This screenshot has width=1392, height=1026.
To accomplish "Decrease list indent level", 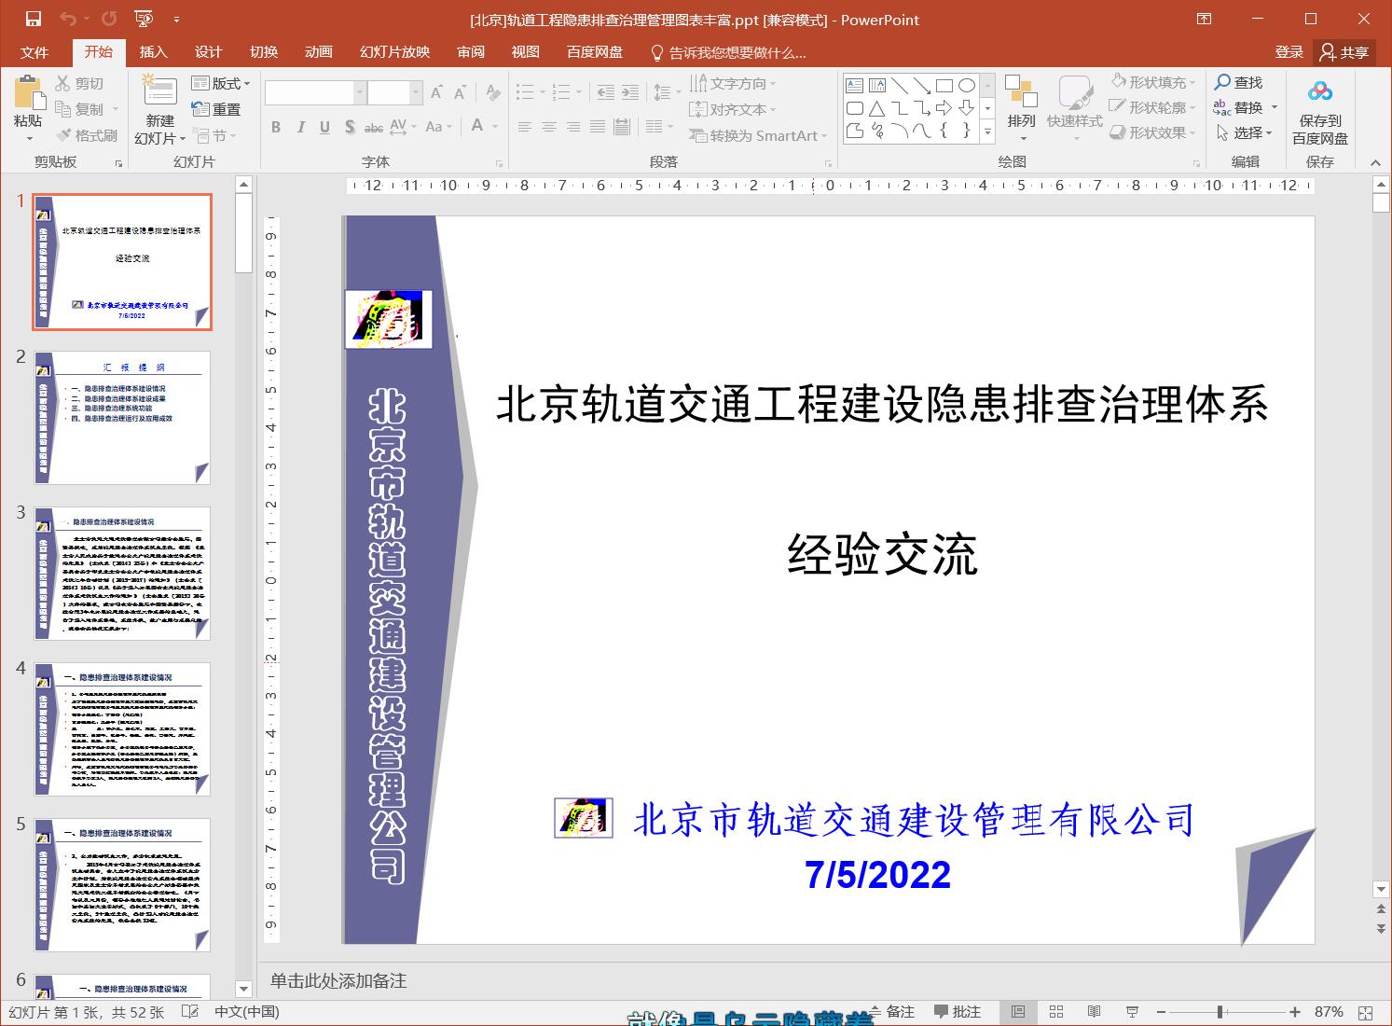I will [606, 92].
